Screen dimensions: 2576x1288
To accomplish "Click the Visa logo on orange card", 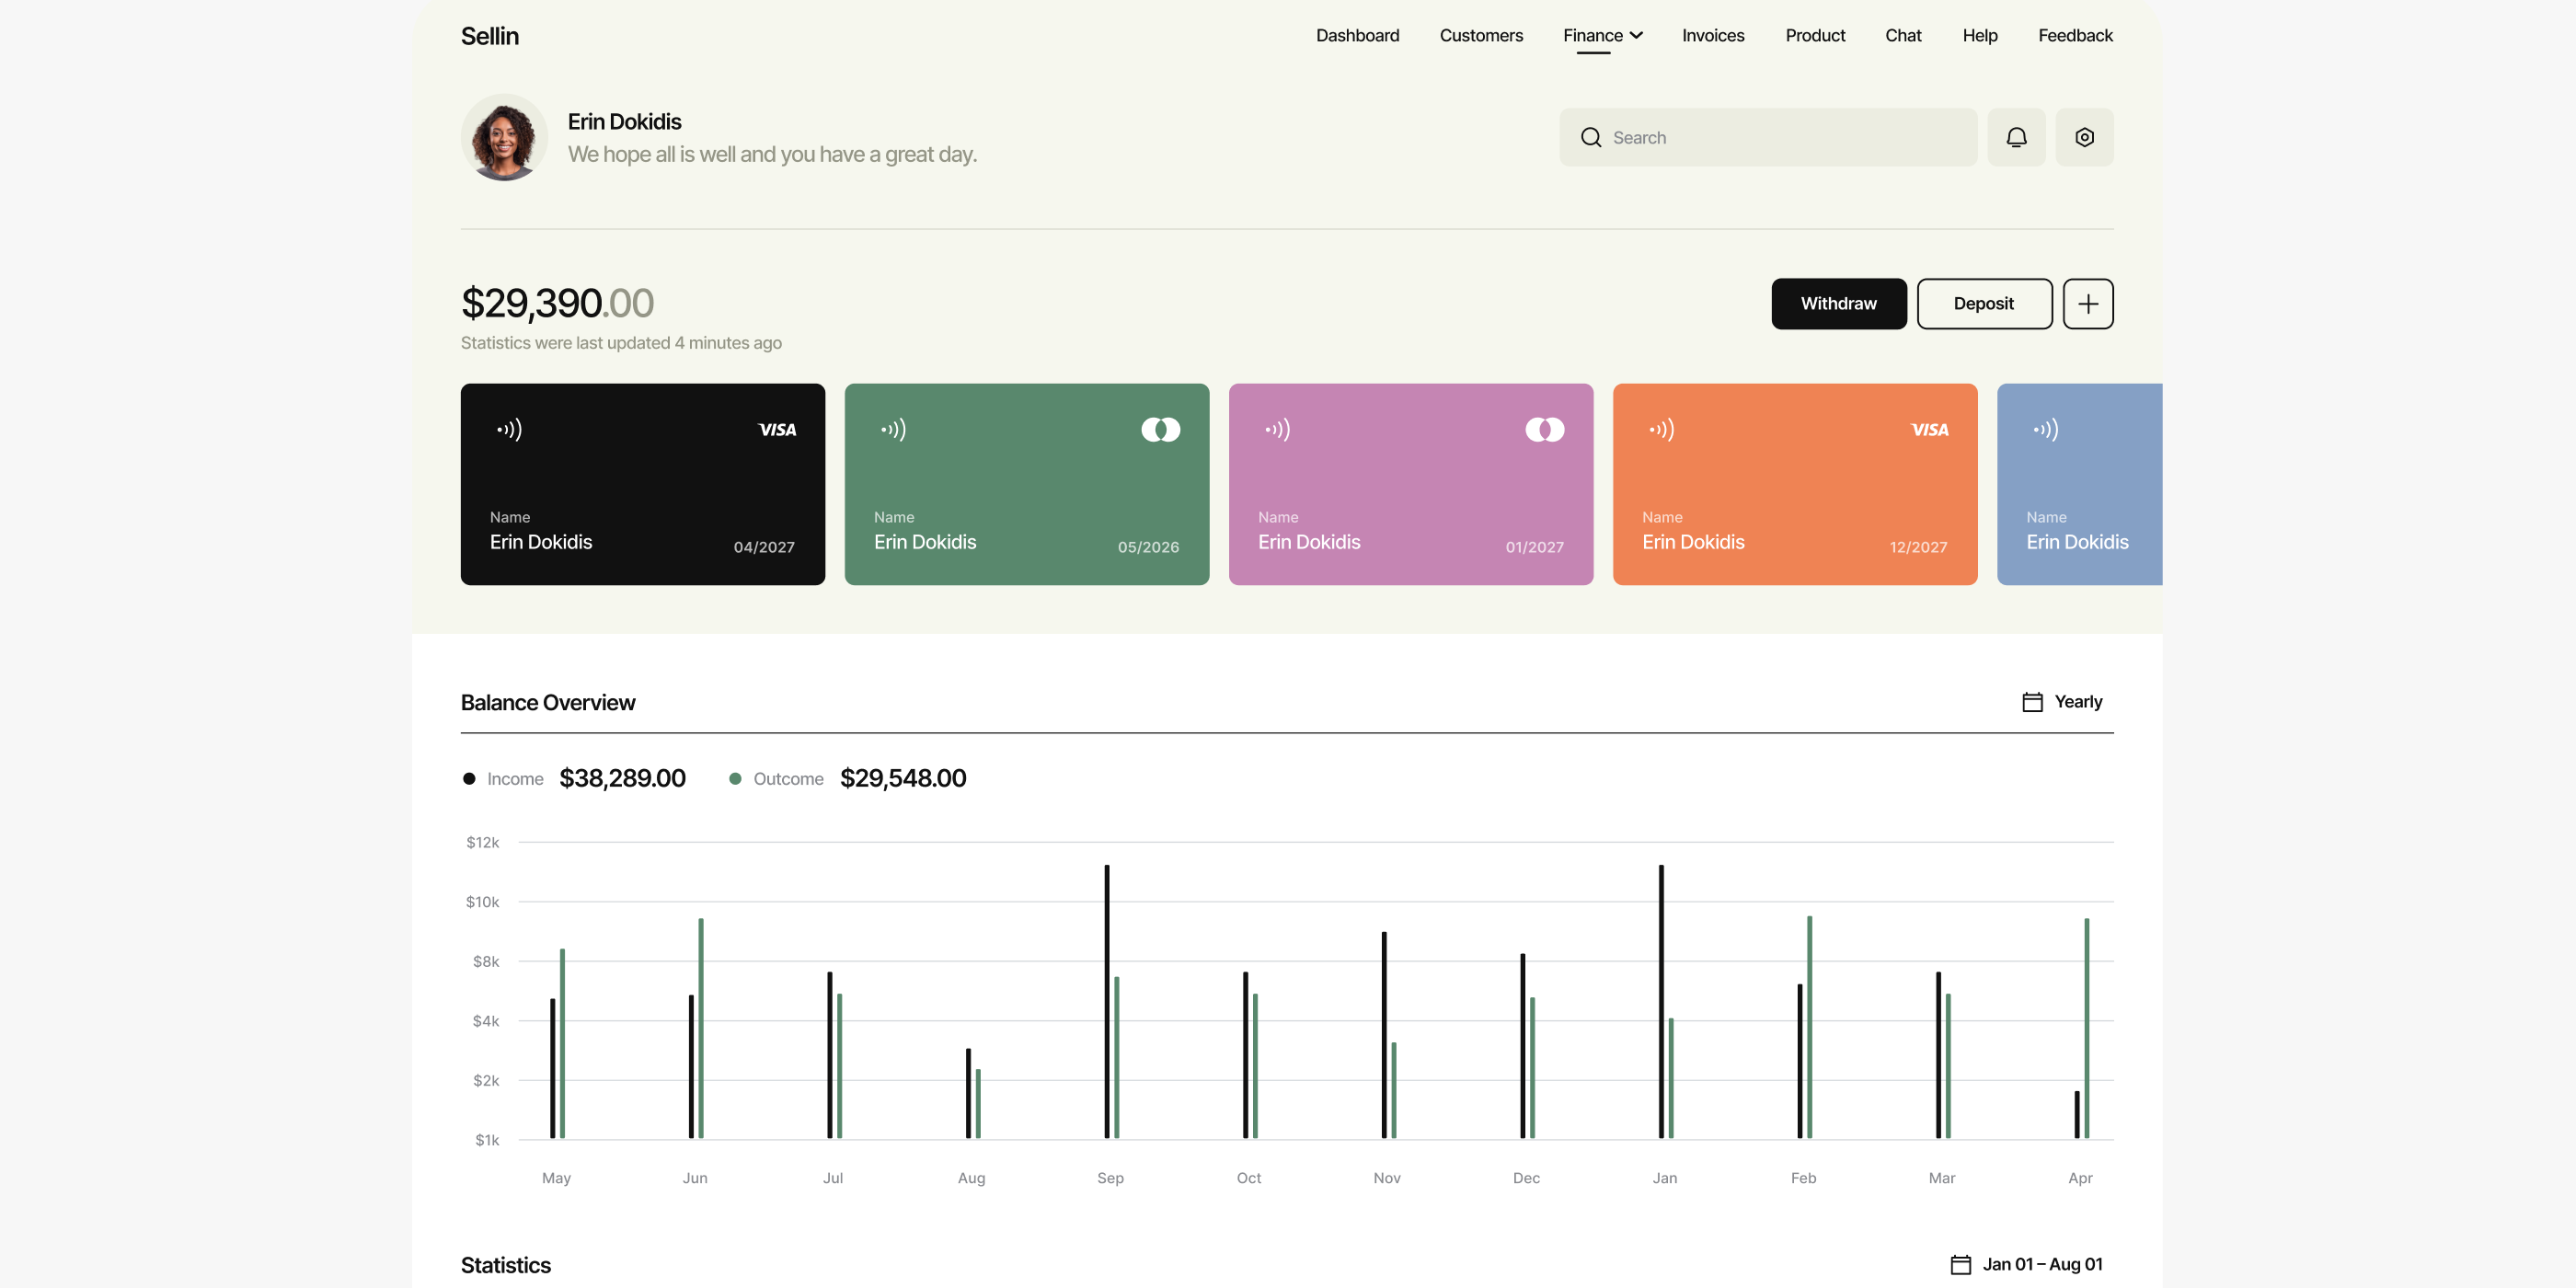I will (1928, 430).
